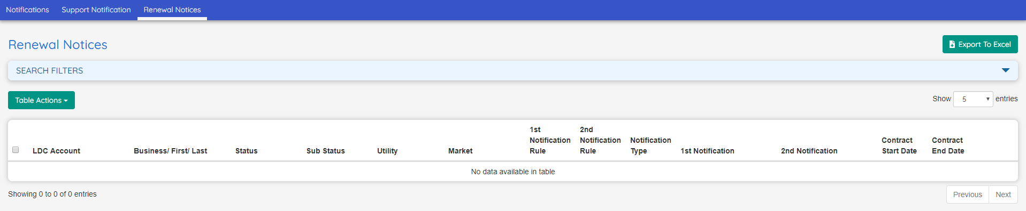The height and width of the screenshot is (211, 1026).
Task: Sort by the Notification Type column
Action: (650, 145)
